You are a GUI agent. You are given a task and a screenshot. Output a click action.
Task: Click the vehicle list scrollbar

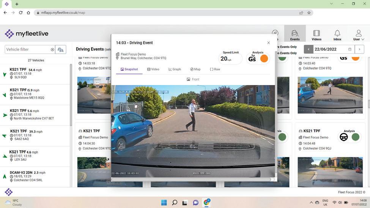(x=71, y=95)
